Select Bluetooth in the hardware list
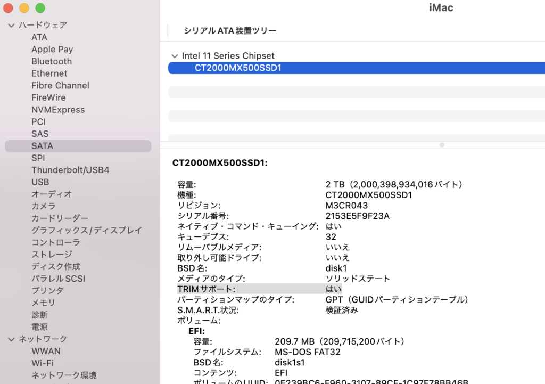The width and height of the screenshot is (545, 384). coord(52,61)
